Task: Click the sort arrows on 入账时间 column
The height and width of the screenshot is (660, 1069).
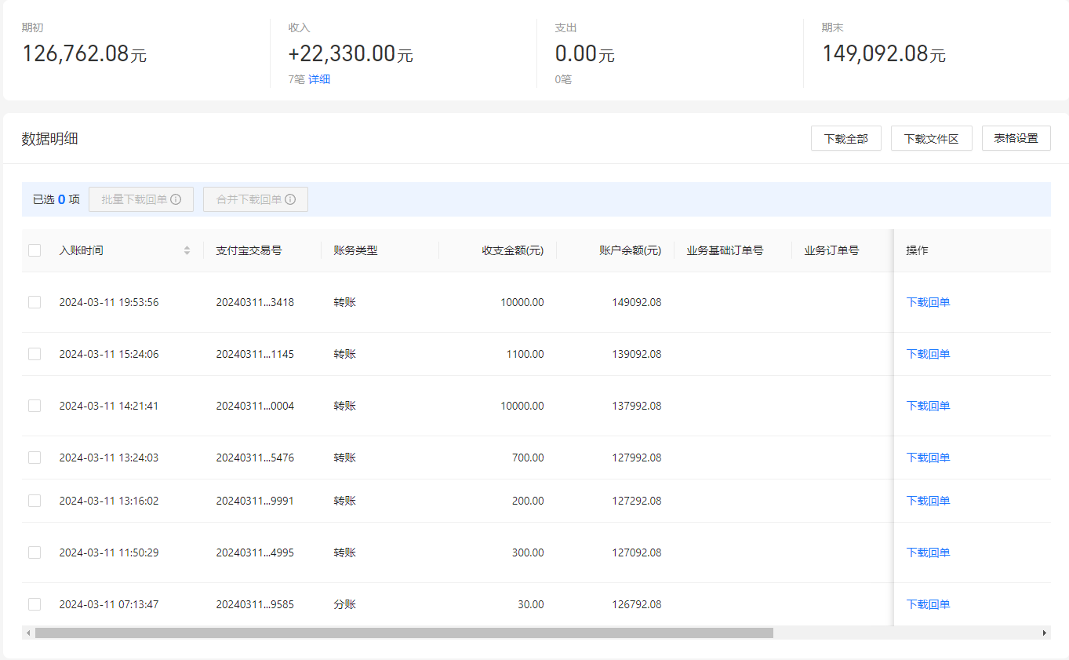Action: tap(187, 250)
